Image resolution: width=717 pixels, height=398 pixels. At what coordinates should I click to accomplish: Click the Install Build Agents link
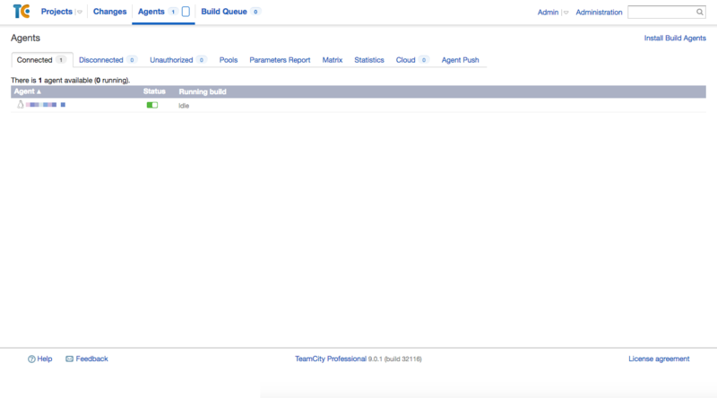coord(675,38)
